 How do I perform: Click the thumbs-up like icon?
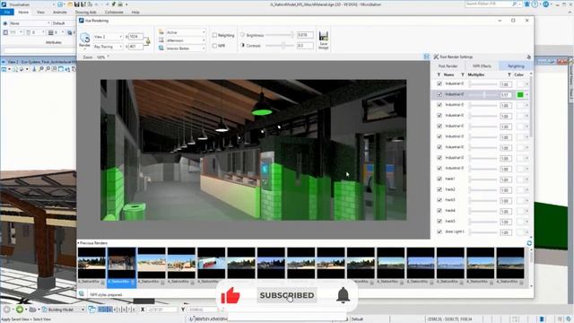[230, 295]
